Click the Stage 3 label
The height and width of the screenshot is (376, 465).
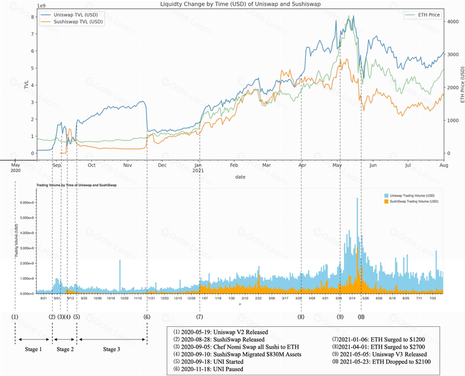(112, 349)
